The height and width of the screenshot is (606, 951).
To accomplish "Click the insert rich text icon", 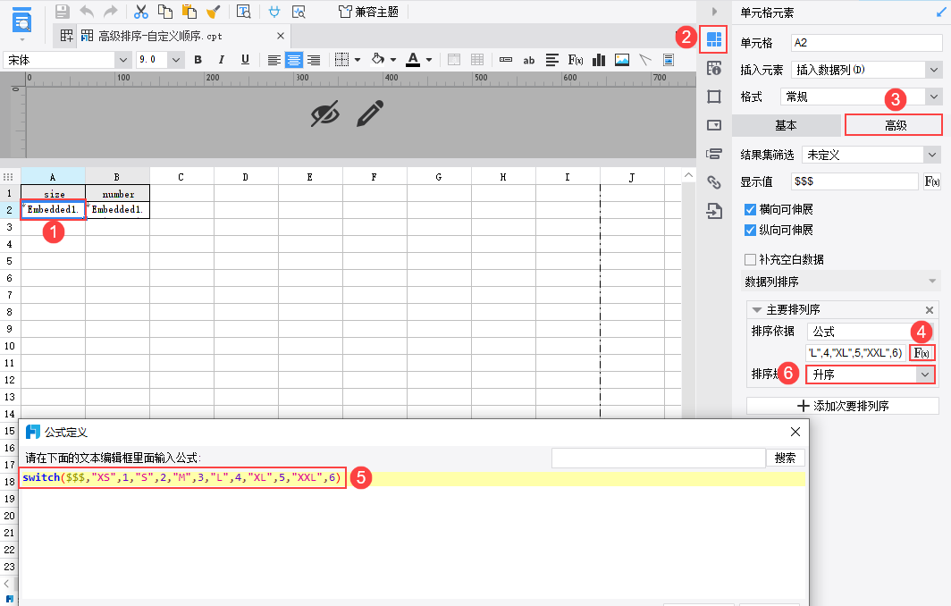I will (x=552, y=60).
